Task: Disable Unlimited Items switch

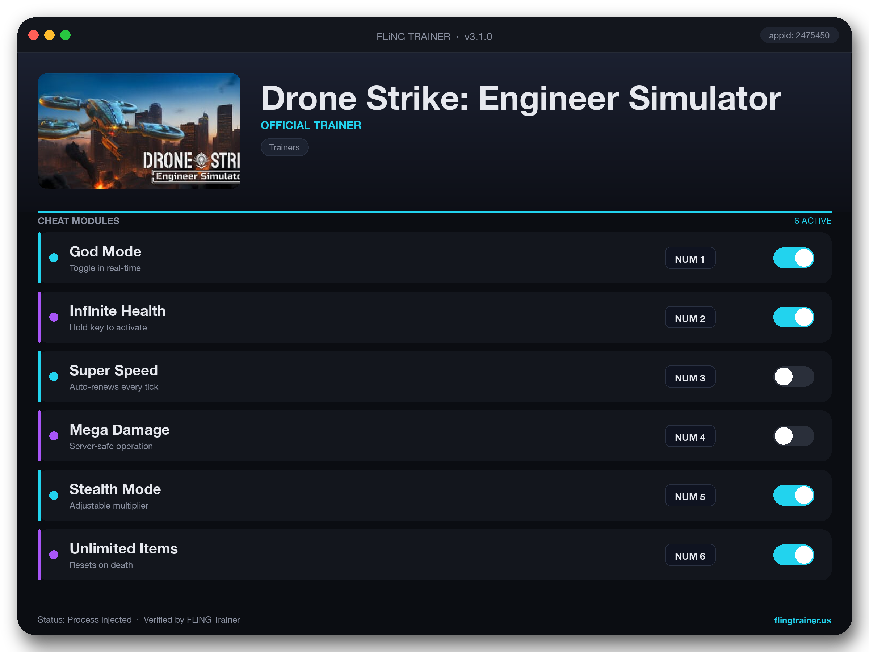Action: 794,555
